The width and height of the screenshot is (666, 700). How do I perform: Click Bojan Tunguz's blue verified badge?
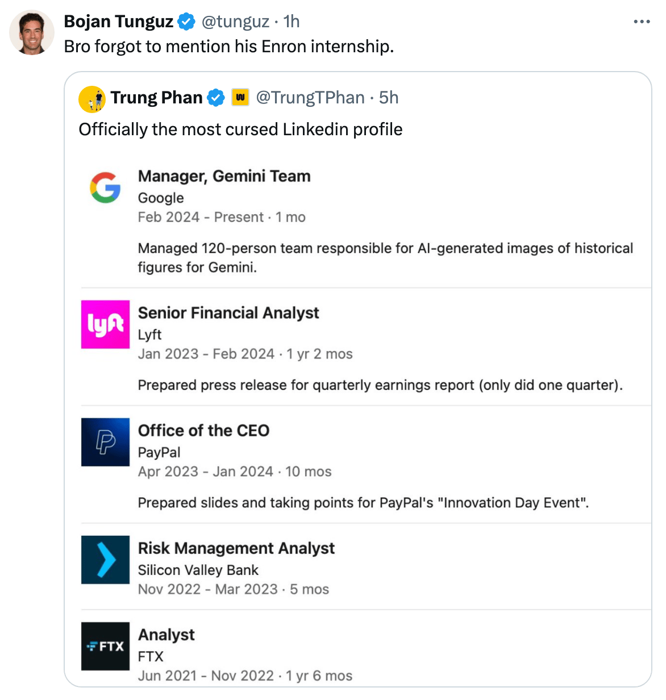186,22
